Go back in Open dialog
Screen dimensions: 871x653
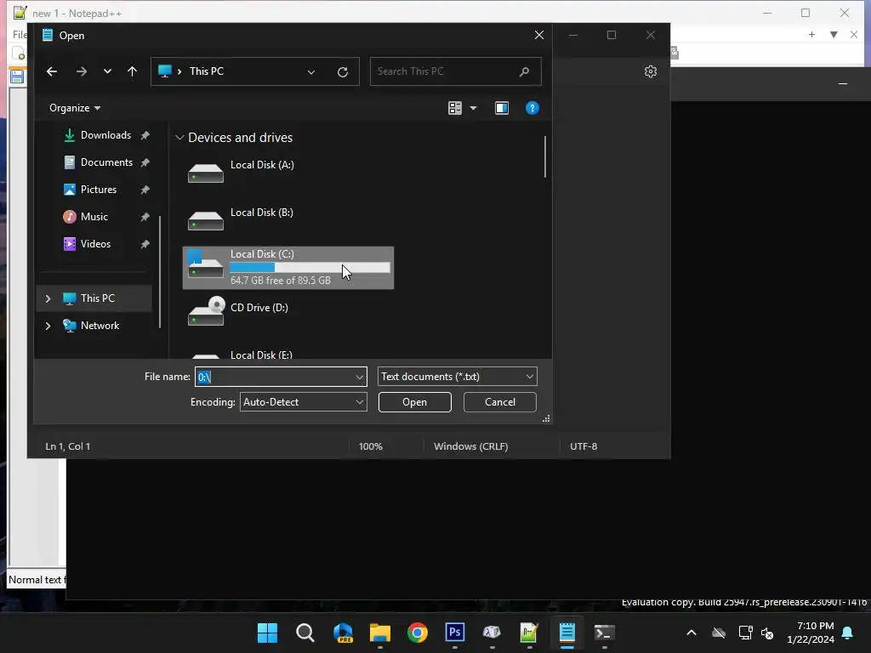pyautogui.click(x=52, y=71)
